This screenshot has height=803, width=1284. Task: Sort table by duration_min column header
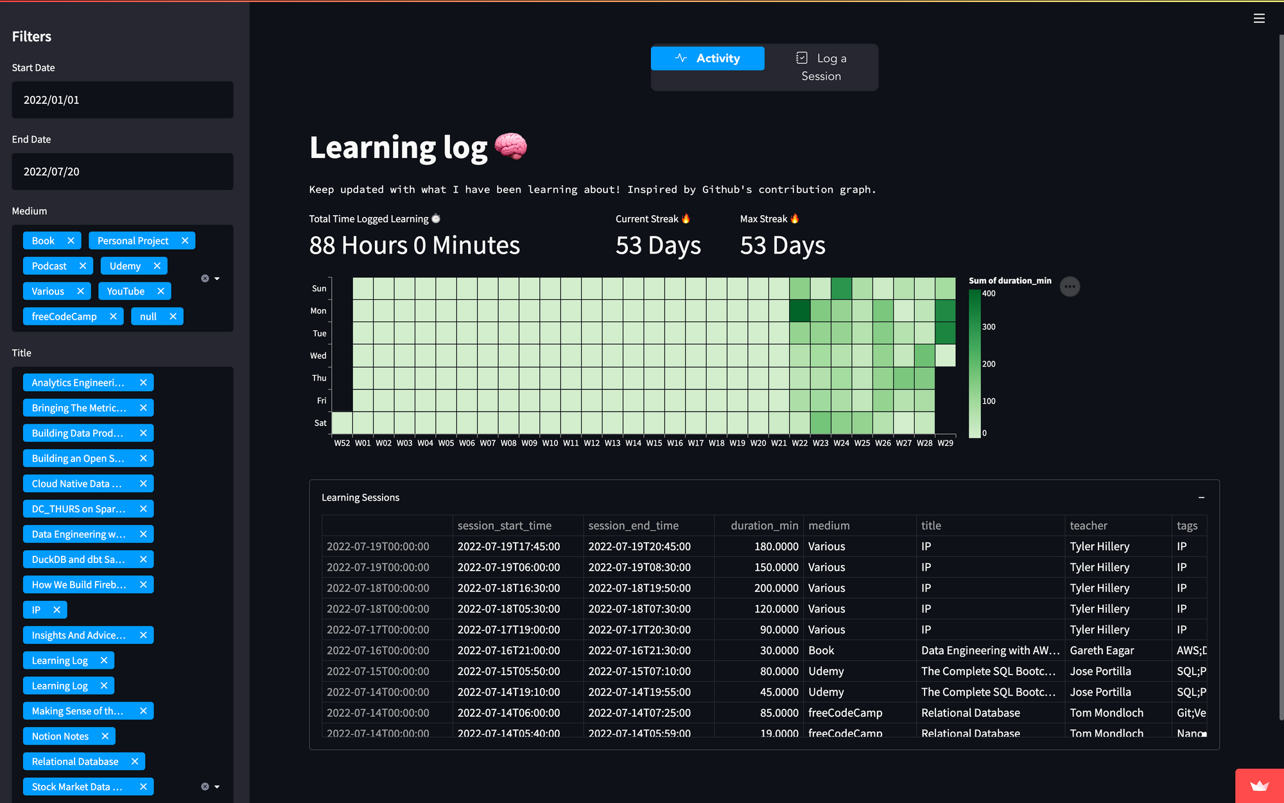[764, 526]
